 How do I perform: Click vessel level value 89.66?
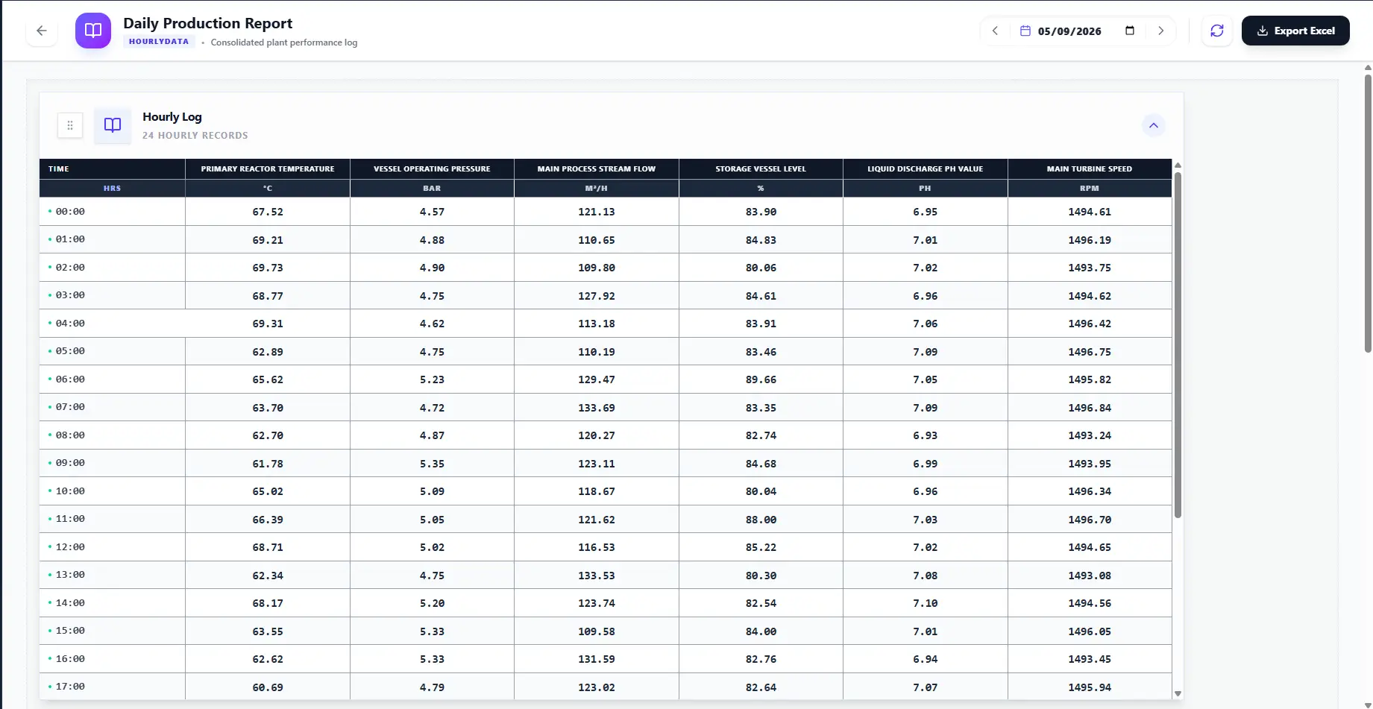coord(761,379)
